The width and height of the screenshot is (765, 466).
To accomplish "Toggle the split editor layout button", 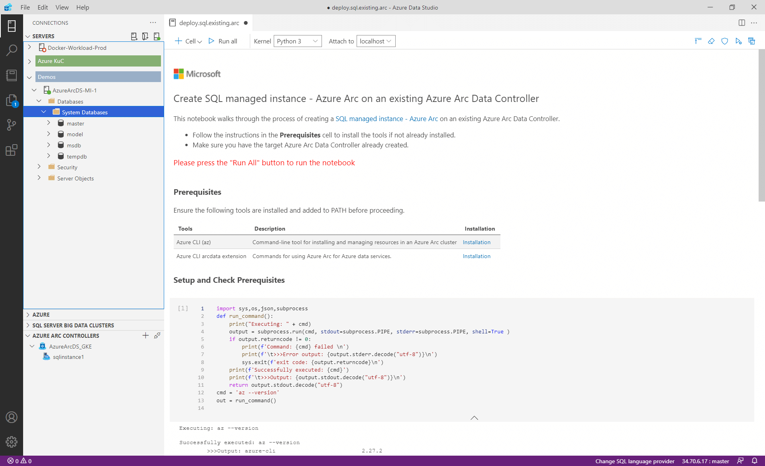I will [741, 23].
